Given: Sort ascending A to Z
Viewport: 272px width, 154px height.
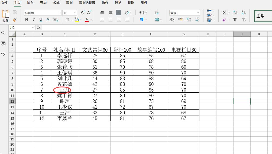Looking at the screenshot, I should (235, 12).
